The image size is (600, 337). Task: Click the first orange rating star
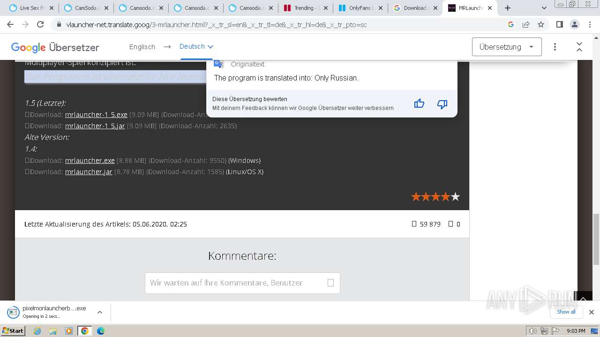(416, 197)
